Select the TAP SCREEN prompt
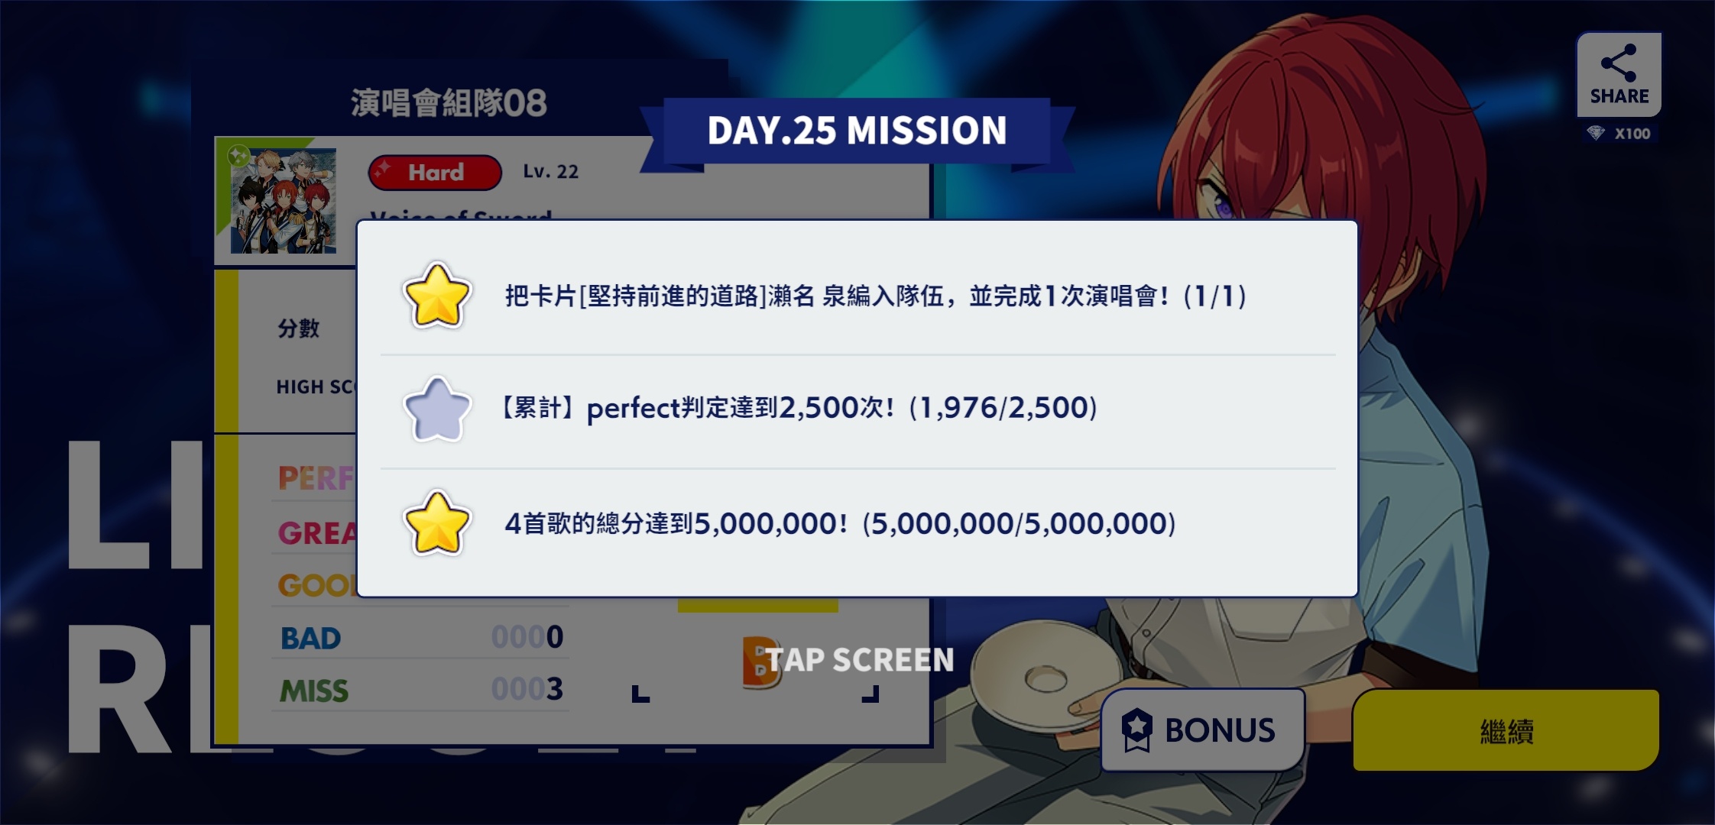Image resolution: width=1715 pixels, height=825 pixels. pos(861,660)
